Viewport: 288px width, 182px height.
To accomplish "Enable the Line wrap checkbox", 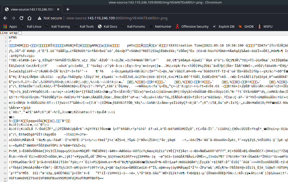I will coord(20,33).
